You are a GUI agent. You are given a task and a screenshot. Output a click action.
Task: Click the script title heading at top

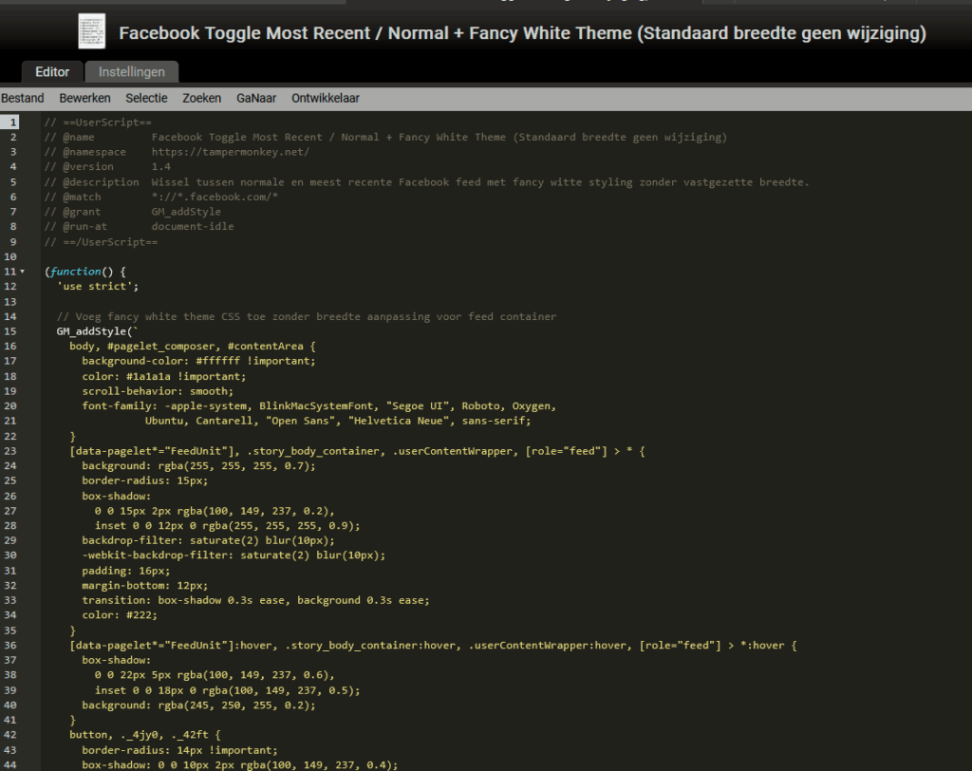click(x=523, y=33)
